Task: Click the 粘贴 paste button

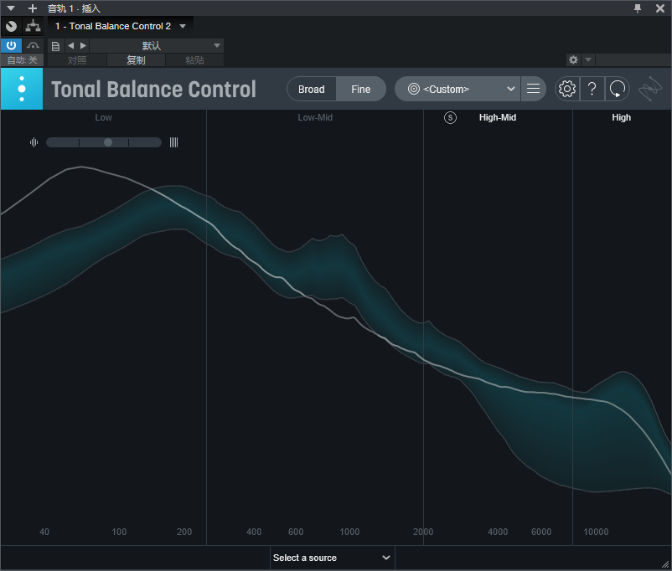Action: (x=194, y=60)
